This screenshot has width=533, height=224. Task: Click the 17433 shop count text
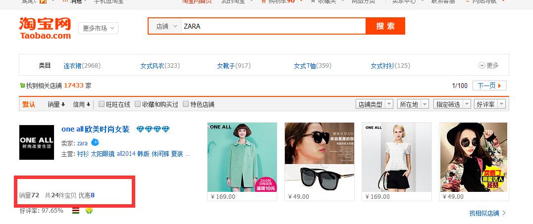(73, 86)
